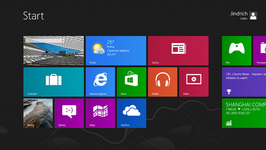266x150 pixels.
Task: Click the Jindrich Lukes user account picture
Action: 253,16
